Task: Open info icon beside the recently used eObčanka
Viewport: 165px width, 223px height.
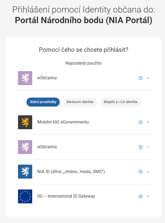Action: click(140, 78)
